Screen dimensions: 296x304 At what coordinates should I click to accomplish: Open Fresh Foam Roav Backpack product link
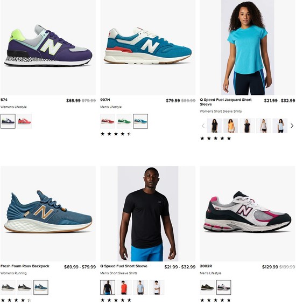point(25,266)
